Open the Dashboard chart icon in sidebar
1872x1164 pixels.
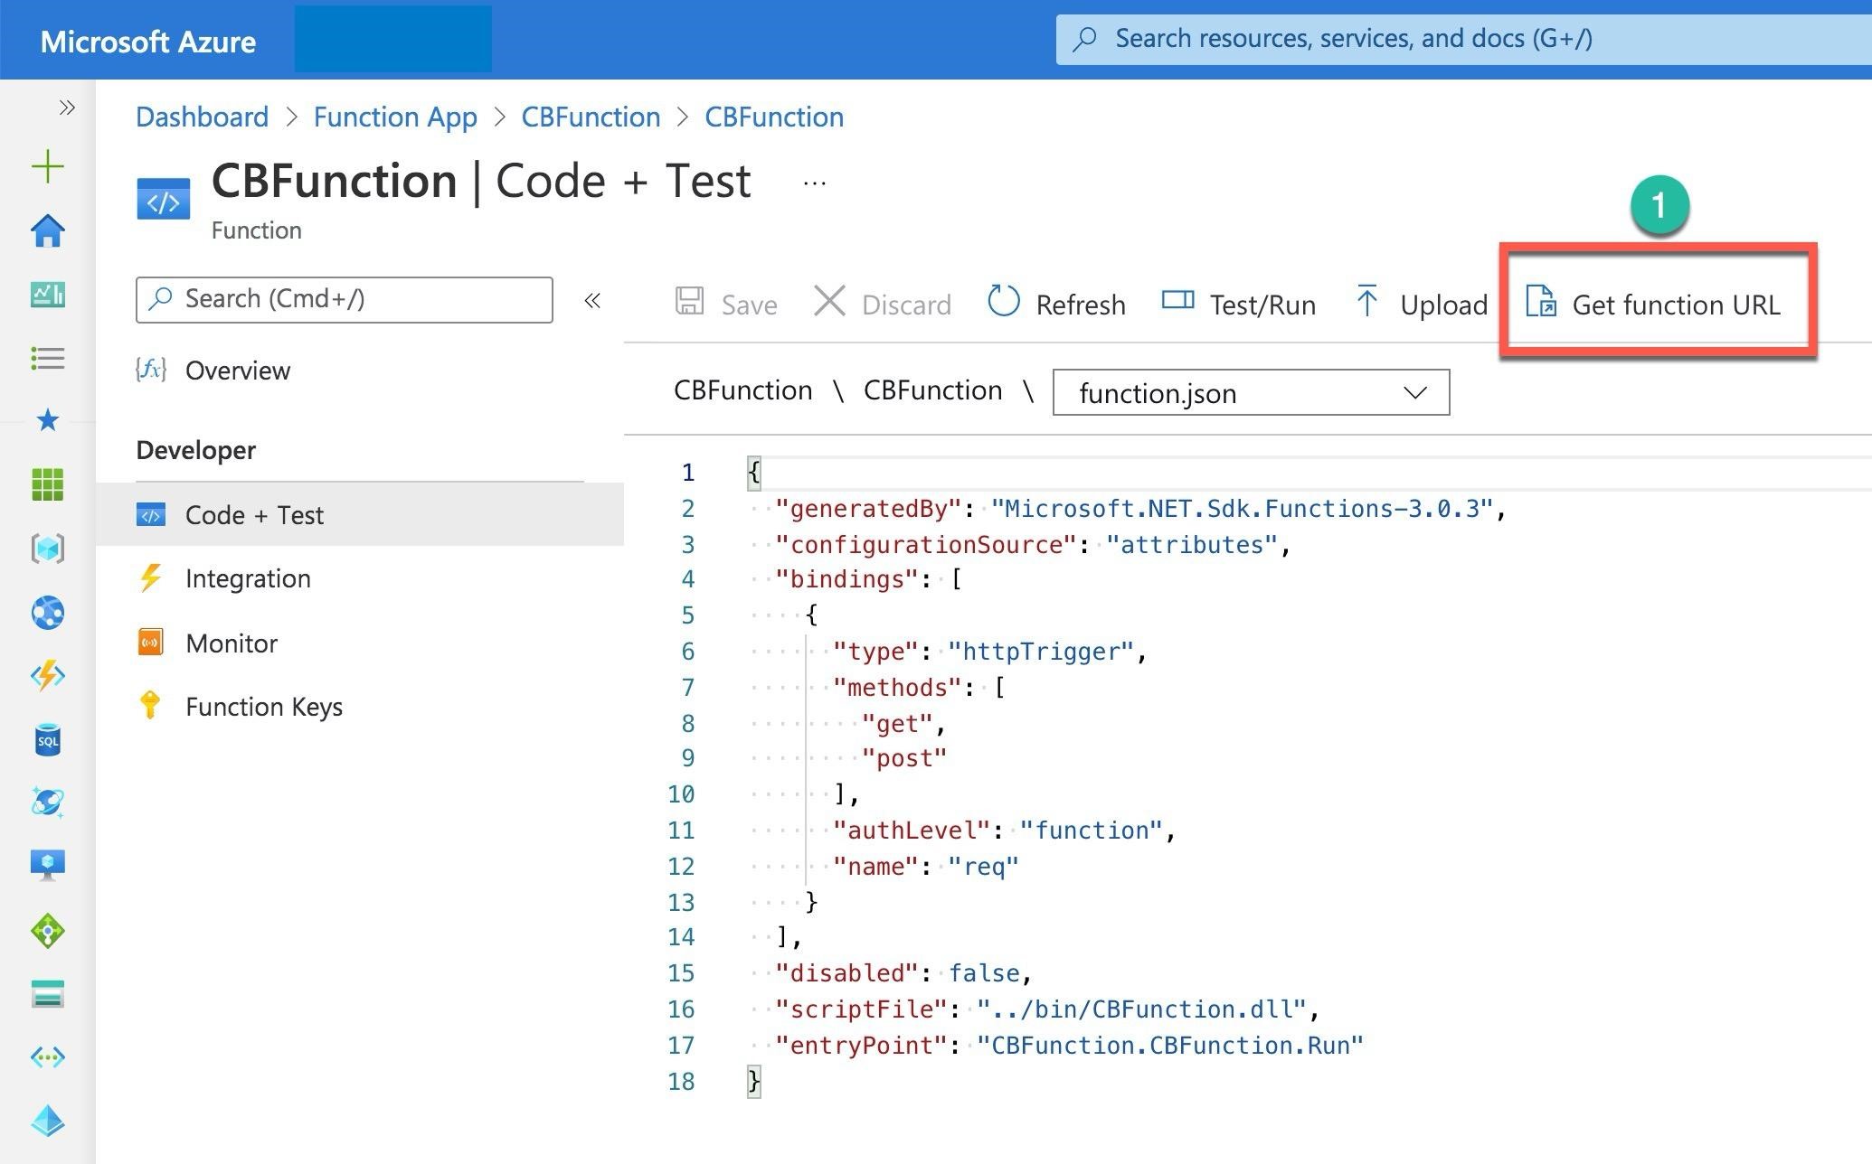[x=47, y=294]
